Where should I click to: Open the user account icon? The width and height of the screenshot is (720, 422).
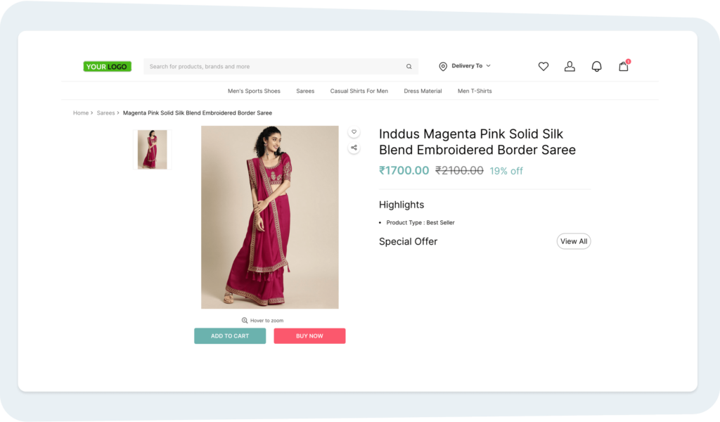click(570, 67)
